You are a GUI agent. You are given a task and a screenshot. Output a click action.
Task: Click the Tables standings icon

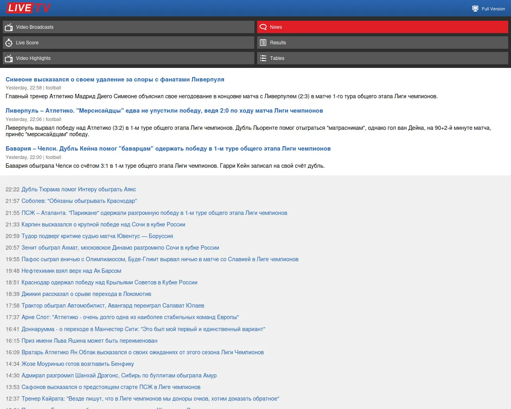tap(263, 58)
